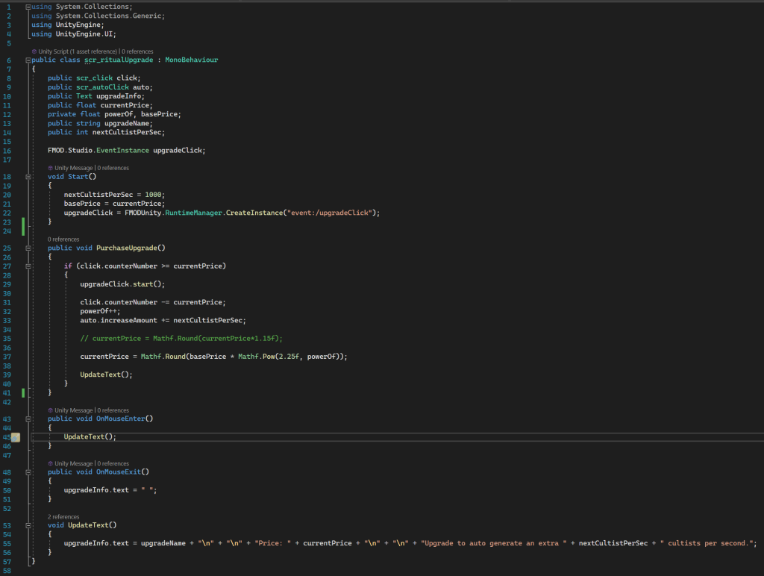764x576 pixels.
Task: Open the "2 references" link above UpdateText
Action: coord(63,516)
